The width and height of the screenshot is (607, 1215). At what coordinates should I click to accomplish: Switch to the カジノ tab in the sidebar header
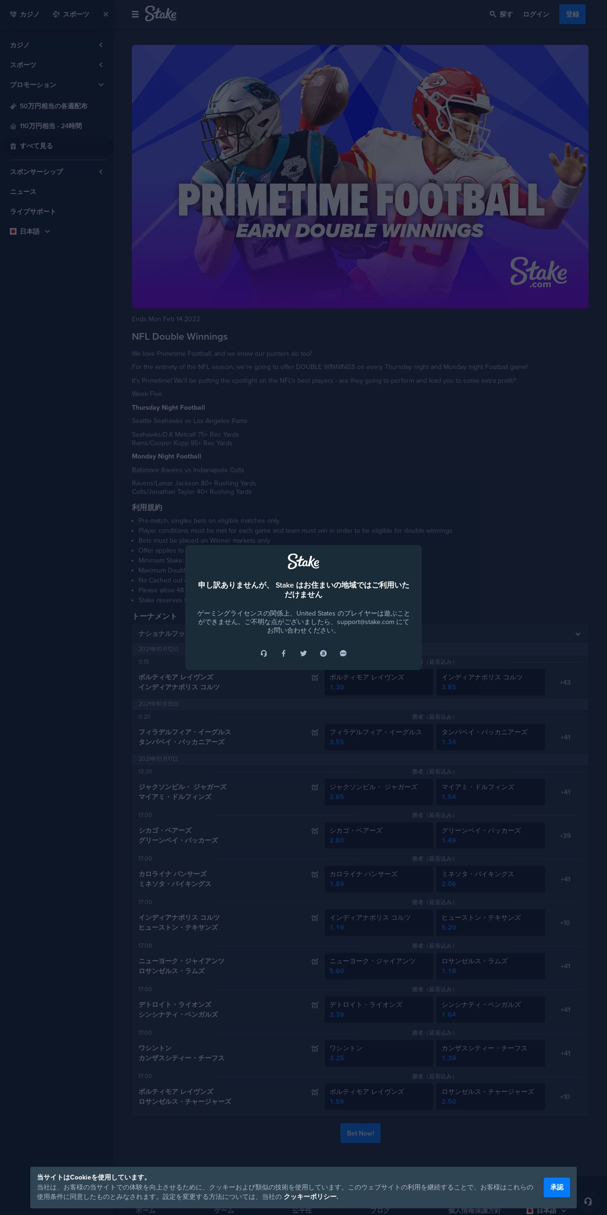[x=25, y=14]
